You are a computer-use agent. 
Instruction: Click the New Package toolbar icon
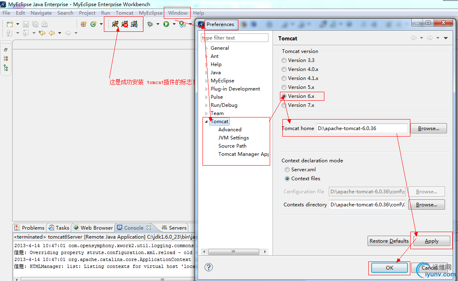click(x=84, y=24)
